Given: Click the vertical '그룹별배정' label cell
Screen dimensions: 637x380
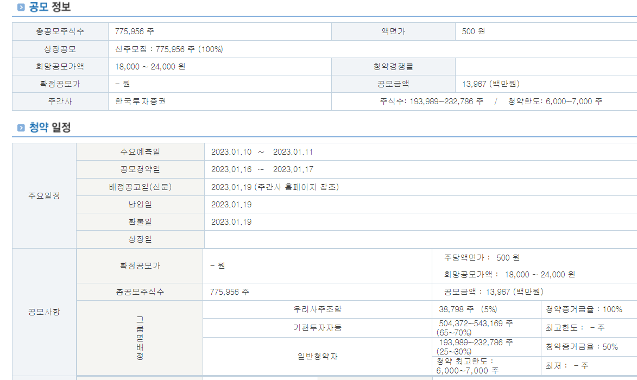Looking at the screenshot, I should (x=140, y=338).
